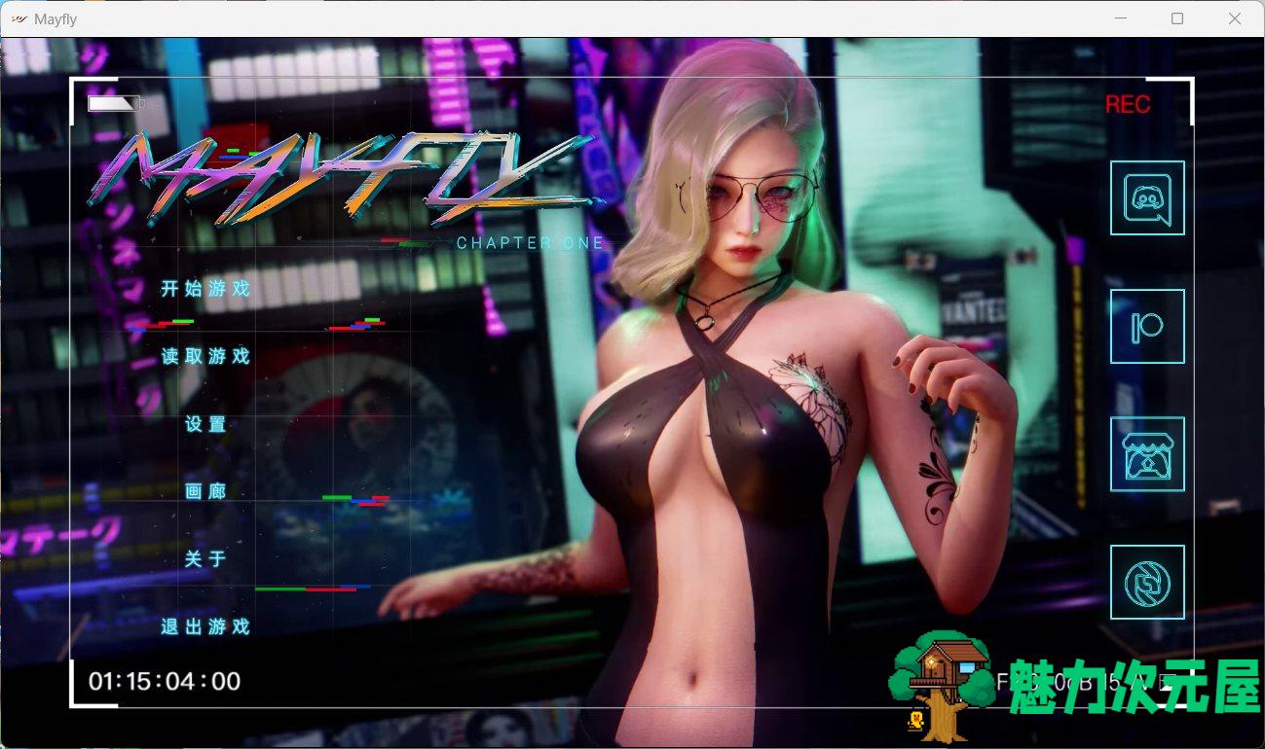This screenshot has width=1265, height=749.
Task: Open the 设置 settings menu
Action: pos(205,424)
